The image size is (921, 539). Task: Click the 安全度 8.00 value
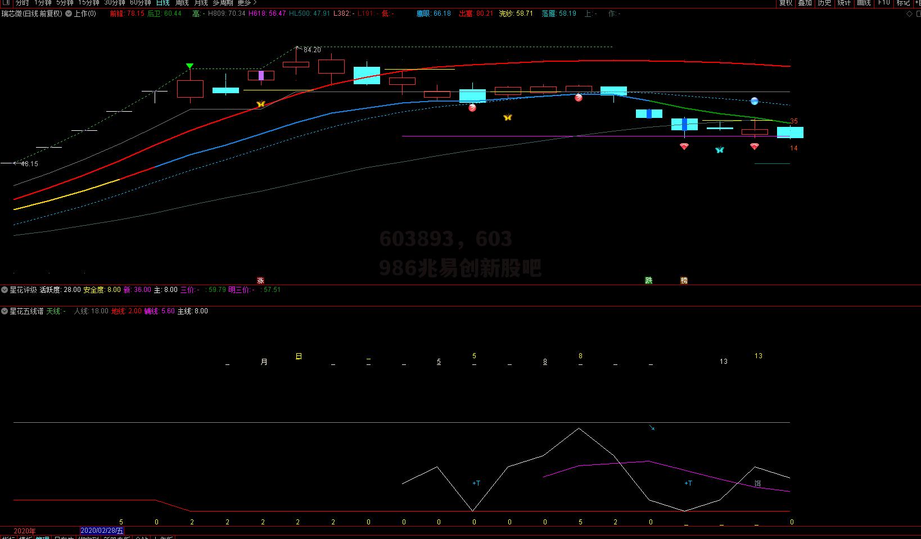(102, 290)
